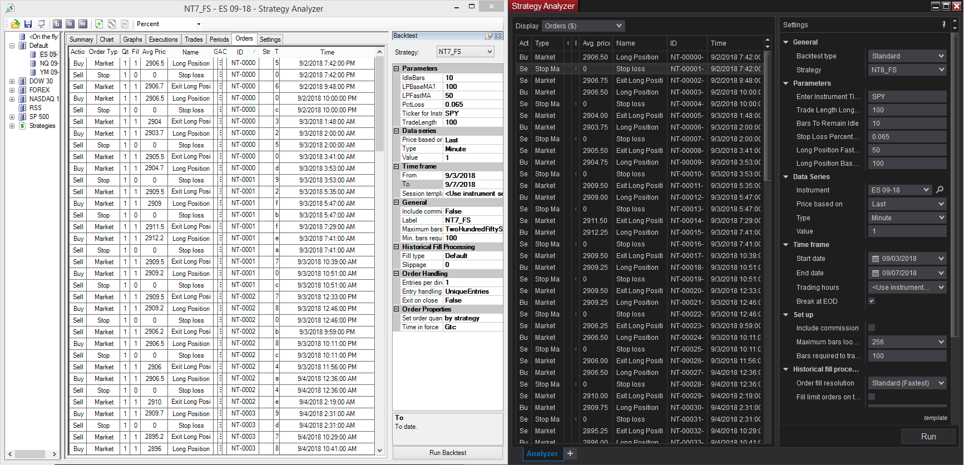Toggle the Break at EOD checkbox
Screen dimensions: 964x465
(x=872, y=301)
